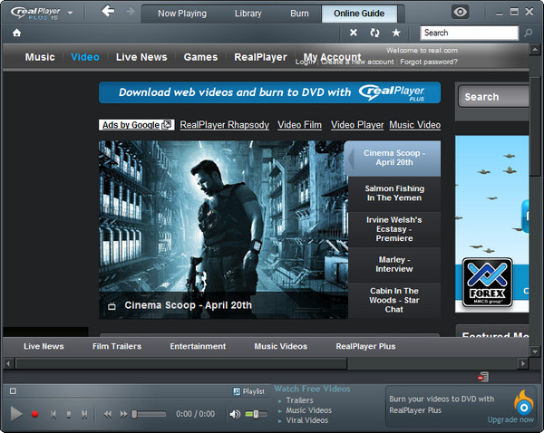Select Salmon Fishing In The Yemen entry
544x433 pixels.
click(394, 194)
